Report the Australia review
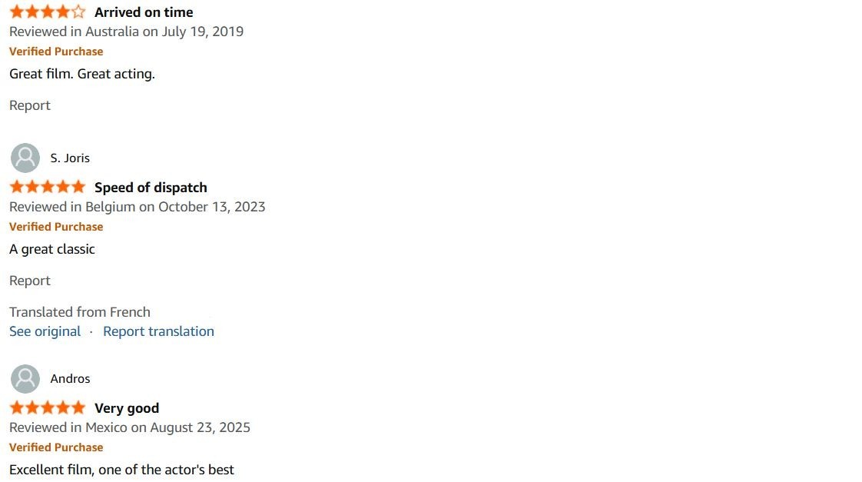 [x=30, y=105]
